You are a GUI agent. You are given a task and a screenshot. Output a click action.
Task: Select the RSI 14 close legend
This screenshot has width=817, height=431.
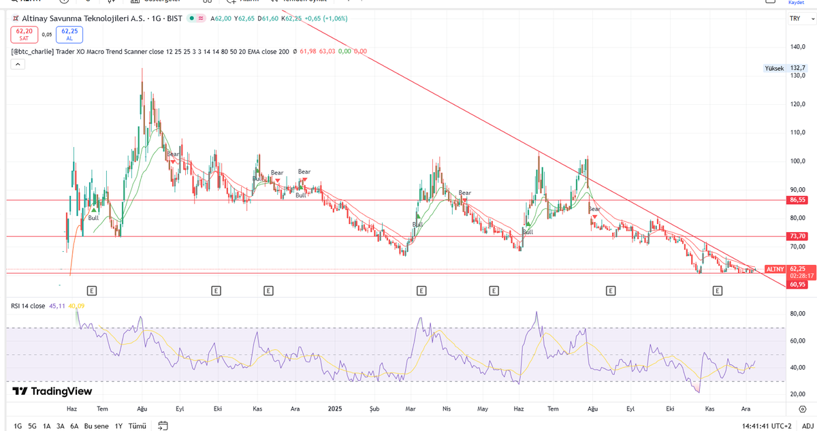pyautogui.click(x=28, y=306)
